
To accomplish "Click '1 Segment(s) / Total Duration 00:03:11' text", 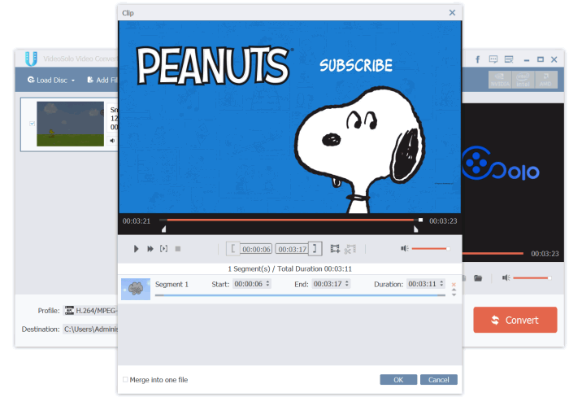I will tap(289, 268).
